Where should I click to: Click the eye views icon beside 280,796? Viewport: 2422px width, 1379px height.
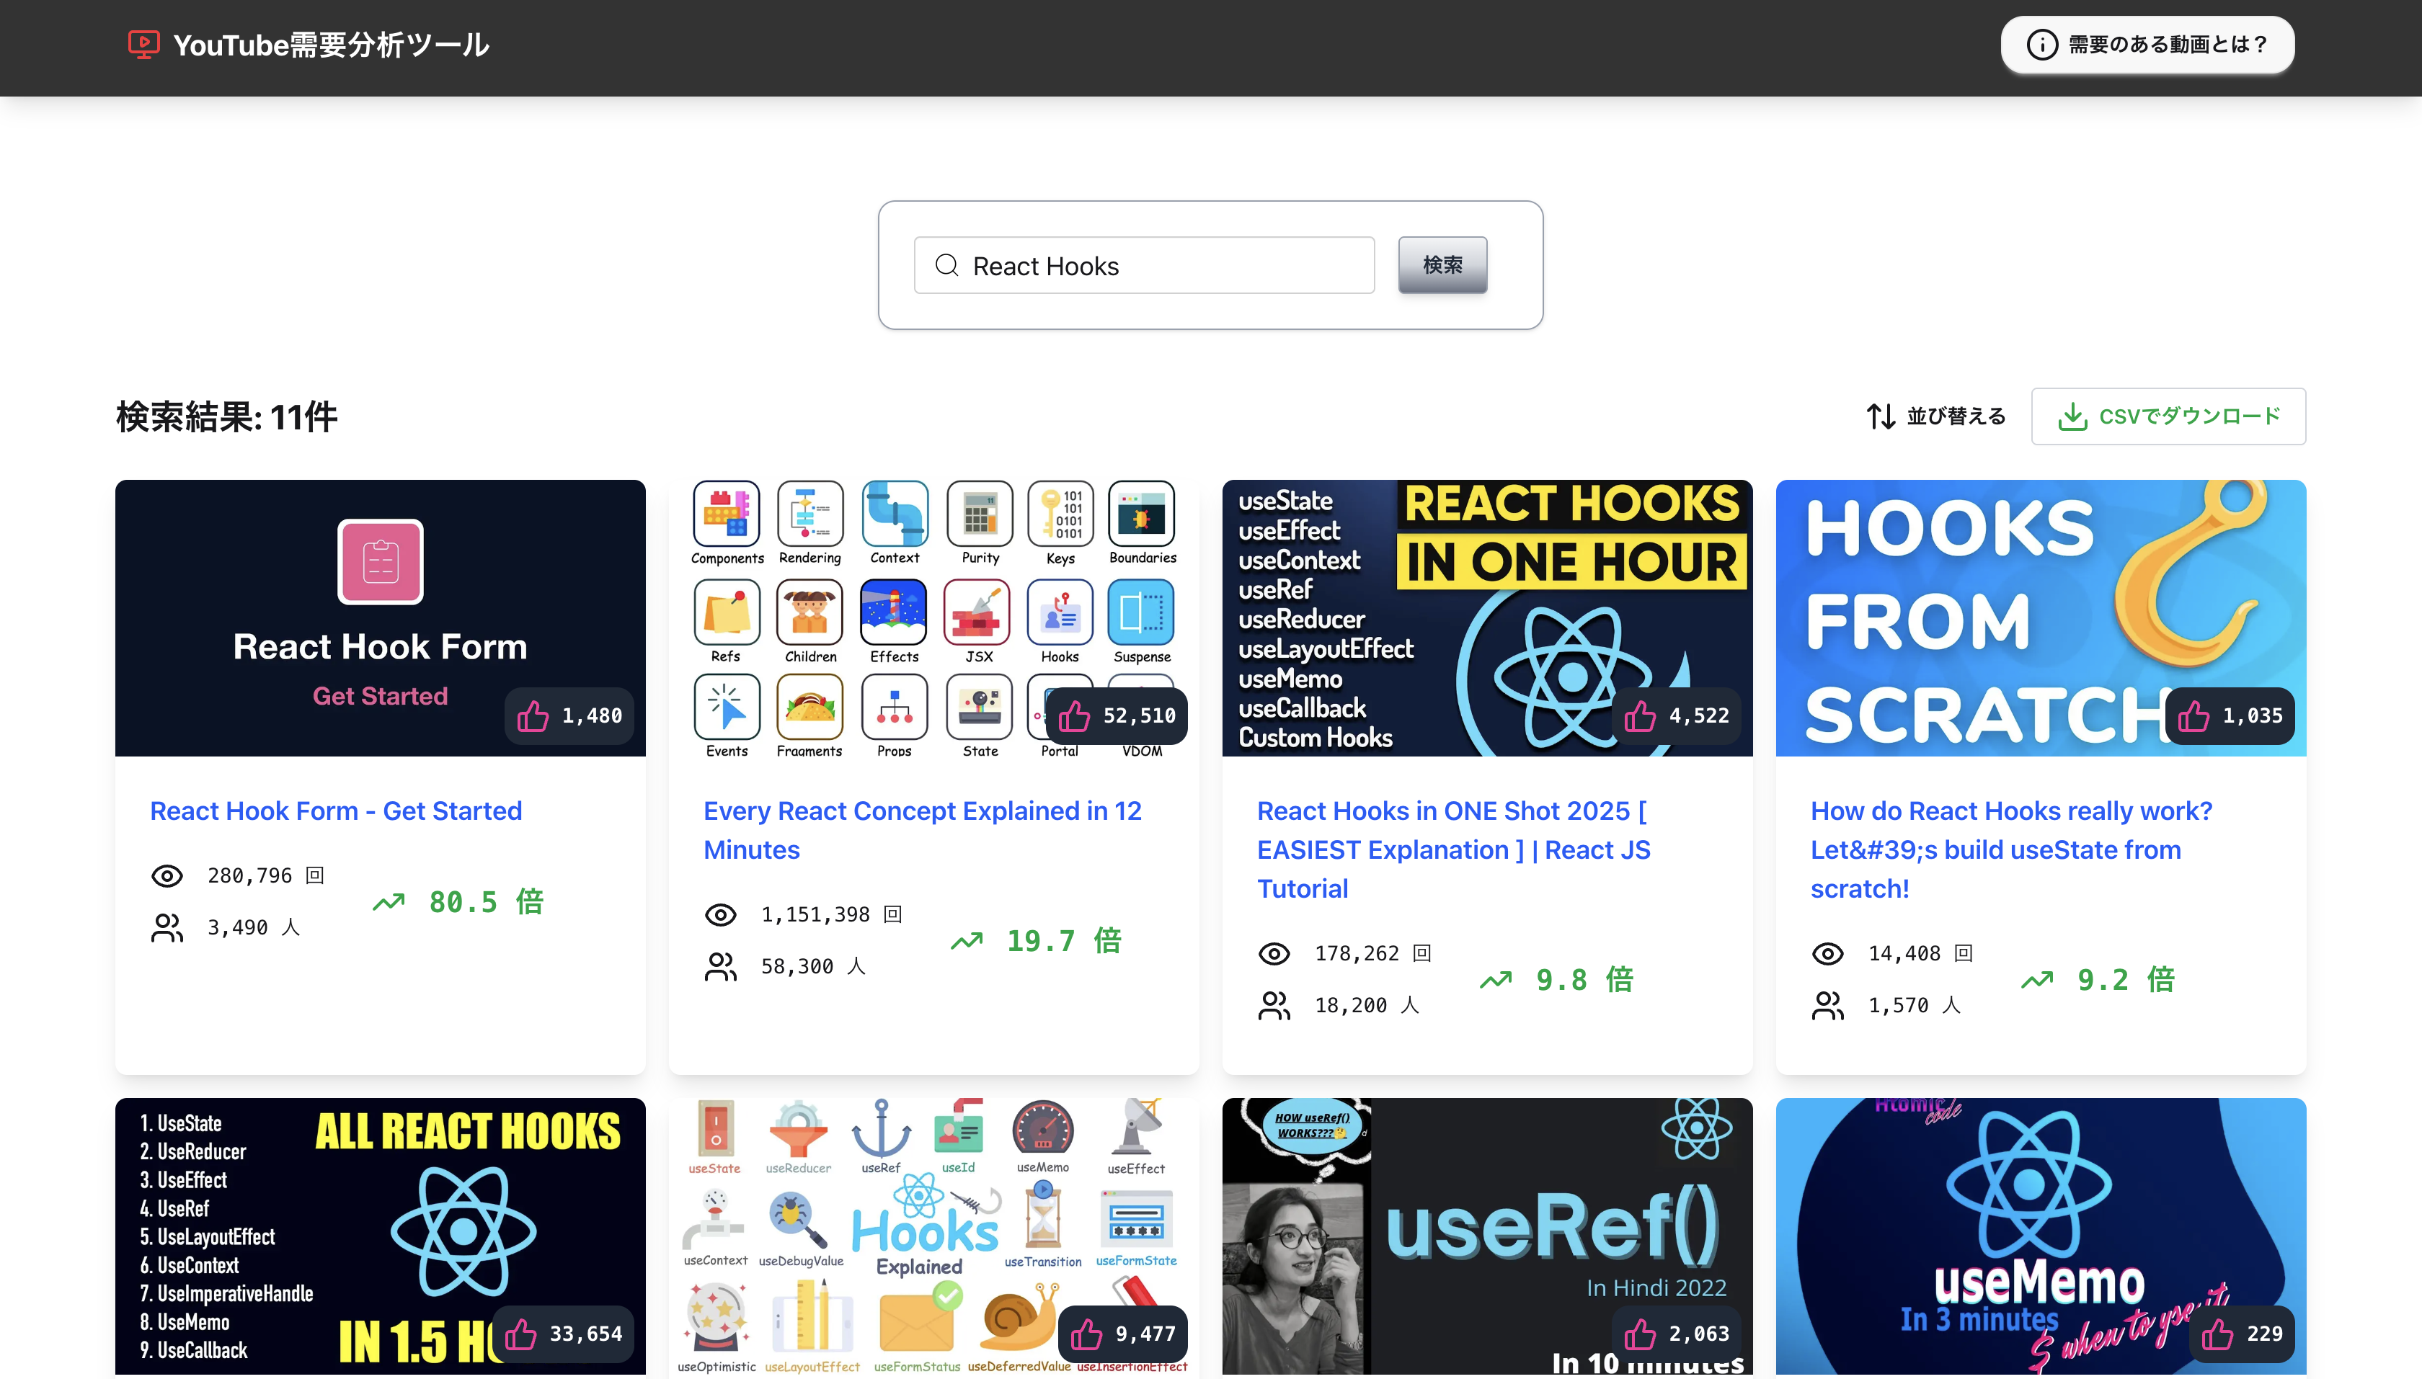pos(167,876)
